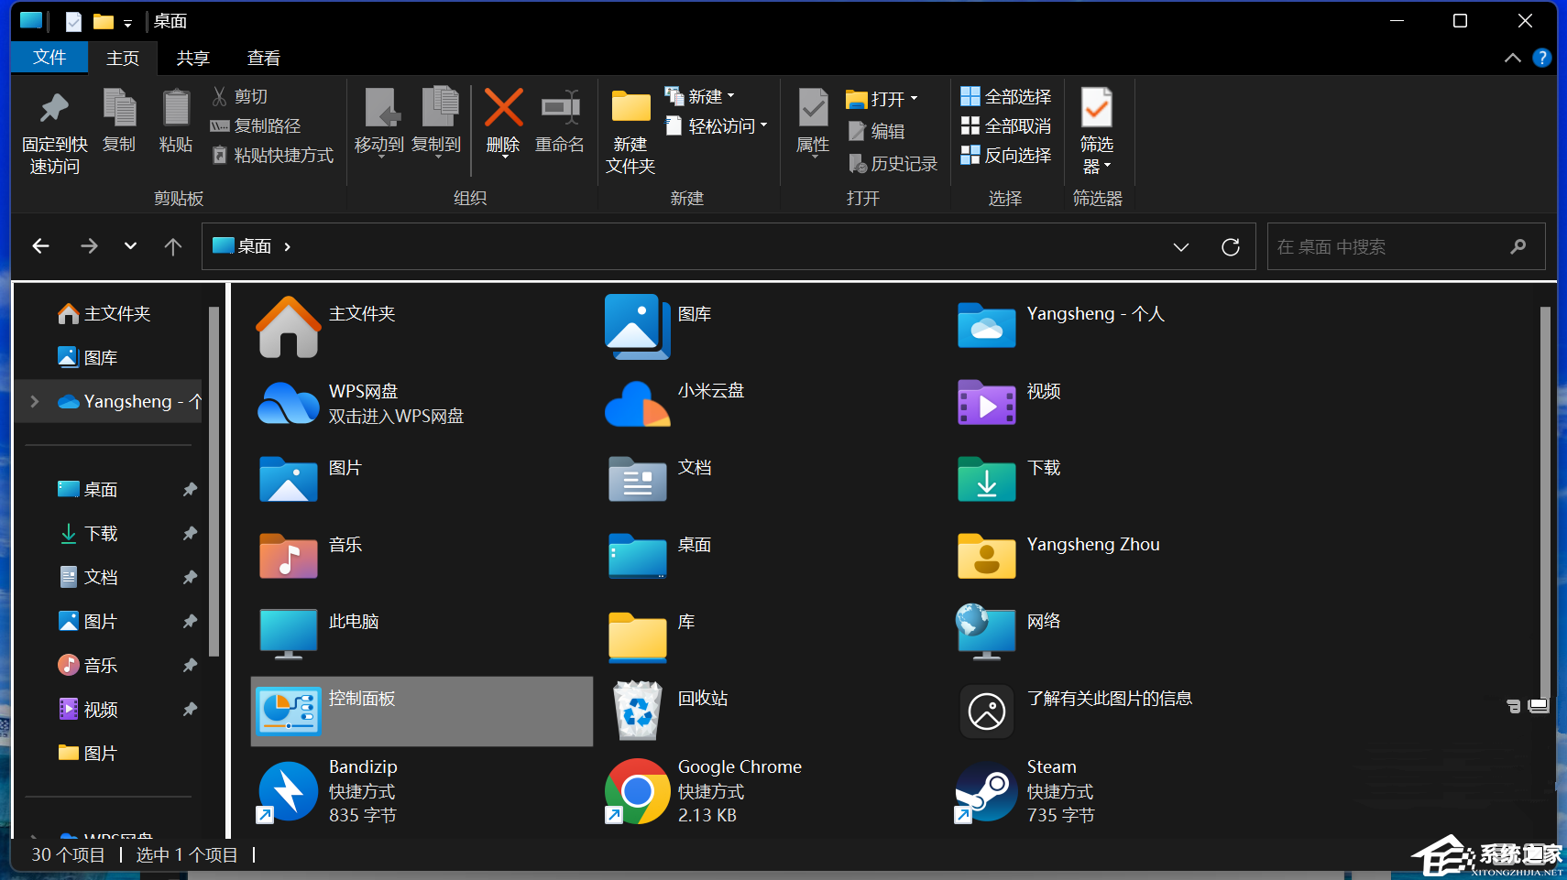Go up one folder level
1567x880 pixels.
[172, 245]
